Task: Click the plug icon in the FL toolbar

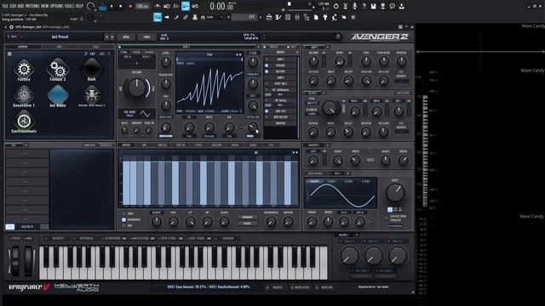Action: point(325,17)
